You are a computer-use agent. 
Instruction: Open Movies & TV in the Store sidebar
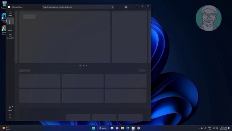(x=10, y=36)
